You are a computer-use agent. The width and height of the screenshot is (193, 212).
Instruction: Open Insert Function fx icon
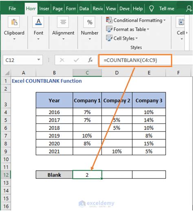pyautogui.click(x=90, y=60)
